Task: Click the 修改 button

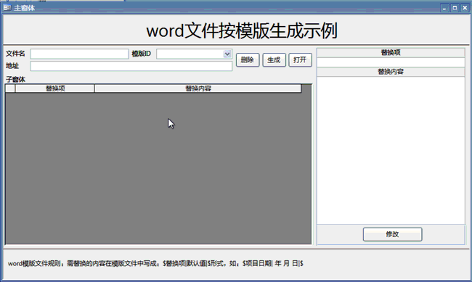Action: [392, 234]
